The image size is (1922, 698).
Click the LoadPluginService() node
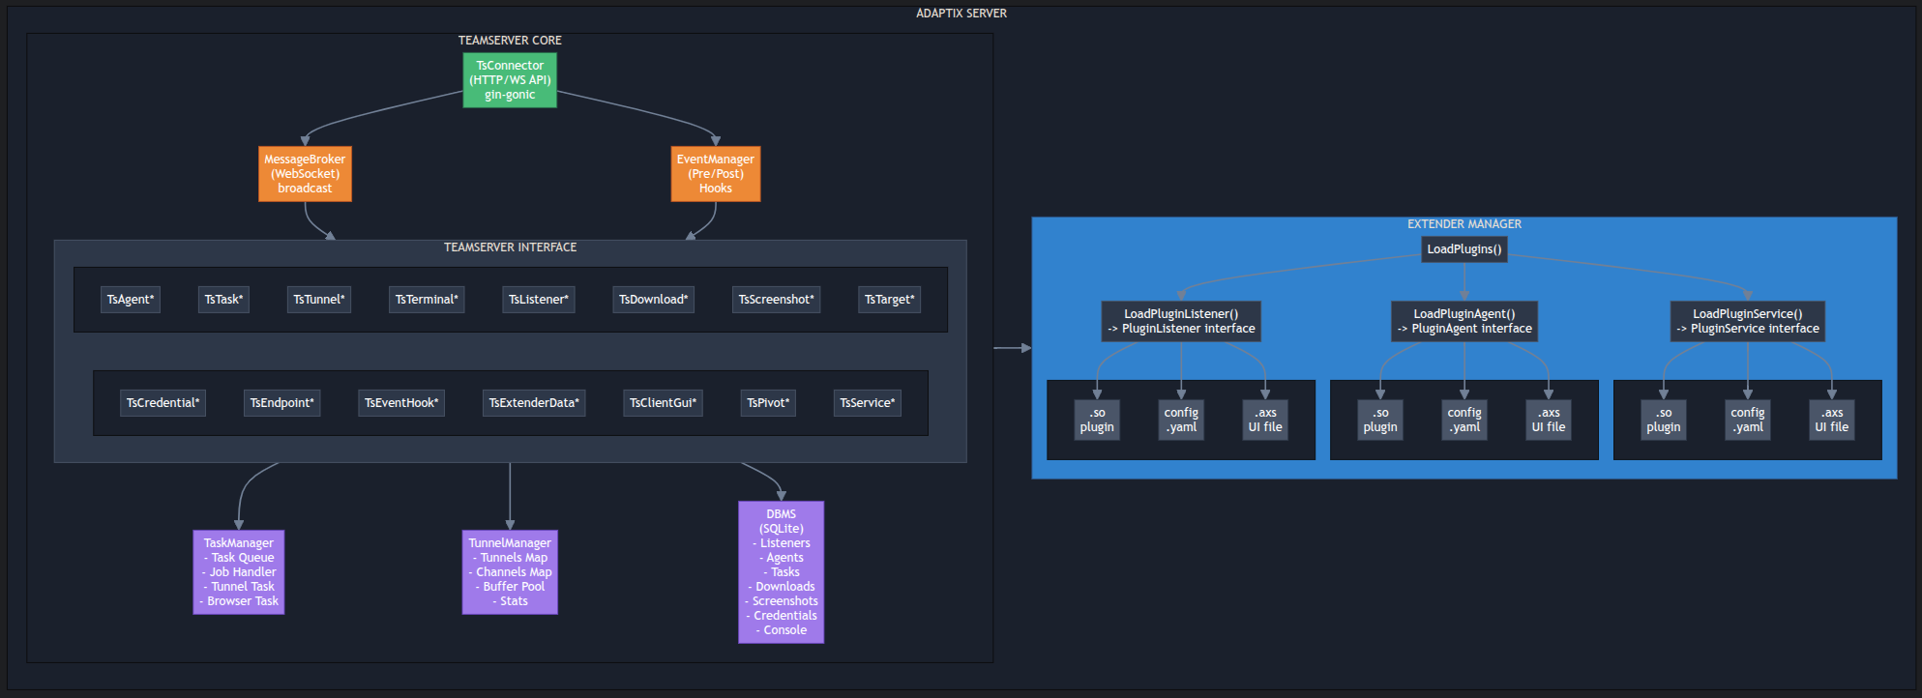click(x=1748, y=321)
